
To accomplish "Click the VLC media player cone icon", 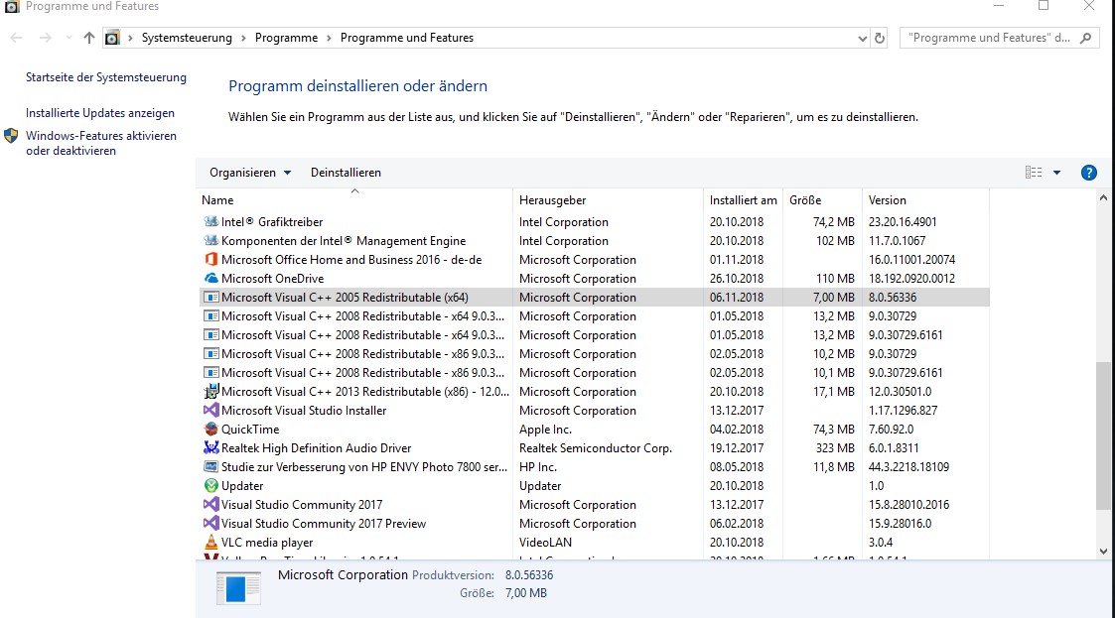I will [x=210, y=542].
